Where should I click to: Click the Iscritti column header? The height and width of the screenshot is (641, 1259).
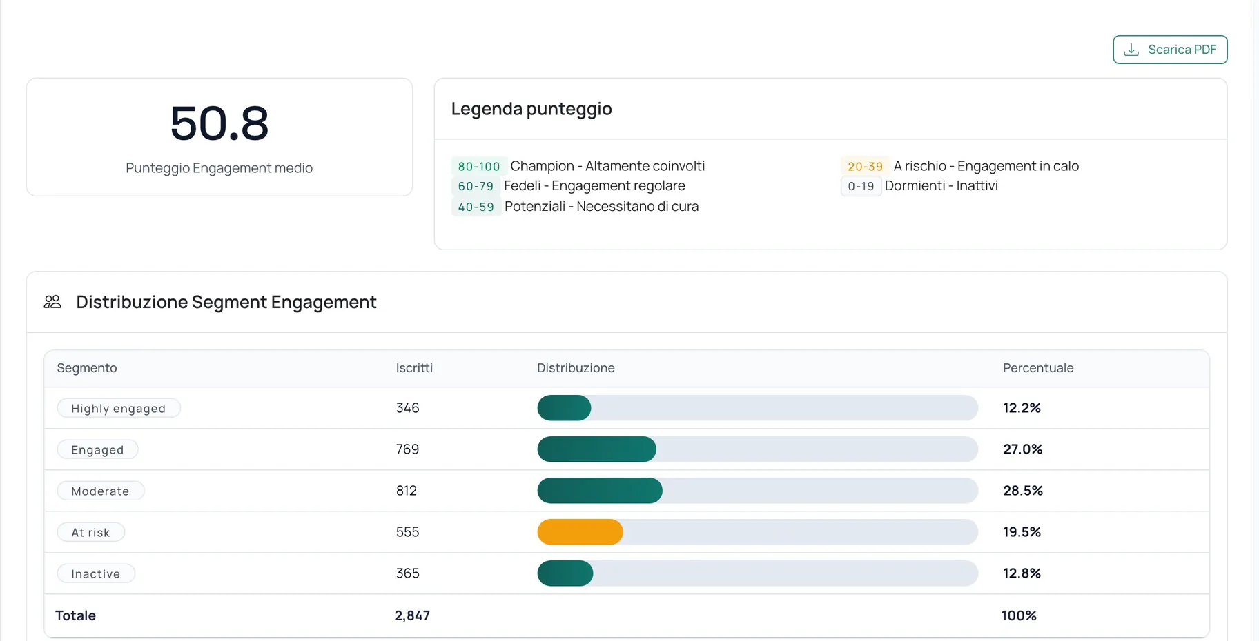pyautogui.click(x=414, y=368)
